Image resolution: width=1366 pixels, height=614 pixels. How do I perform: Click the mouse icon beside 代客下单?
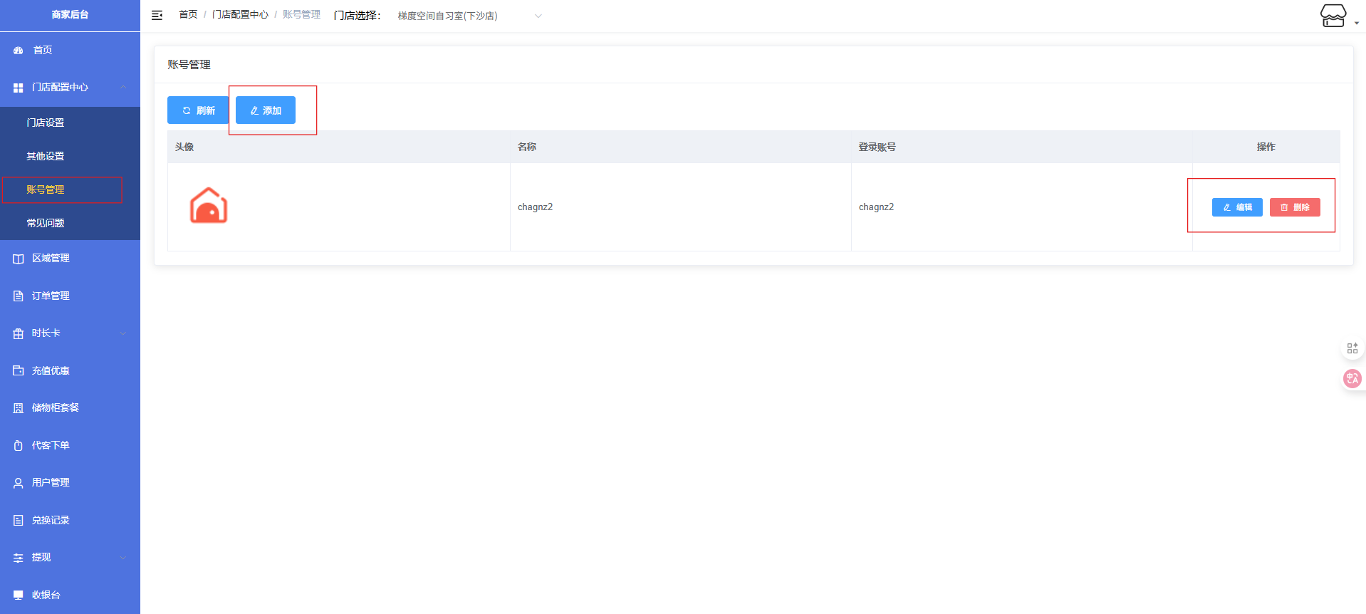[x=19, y=446]
